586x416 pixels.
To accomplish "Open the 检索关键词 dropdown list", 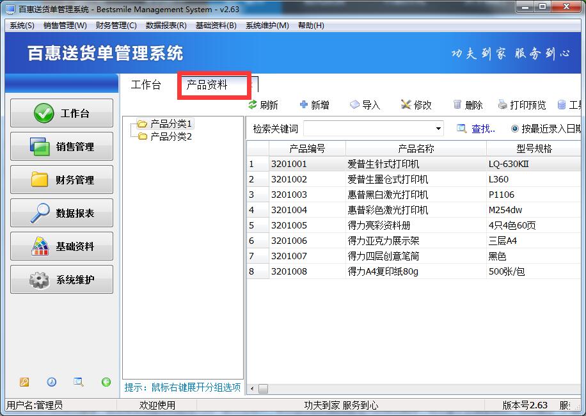I will tap(438, 129).
